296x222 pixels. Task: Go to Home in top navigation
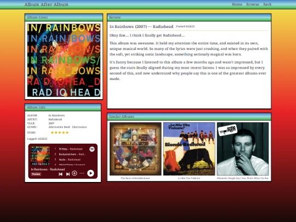point(237,4)
